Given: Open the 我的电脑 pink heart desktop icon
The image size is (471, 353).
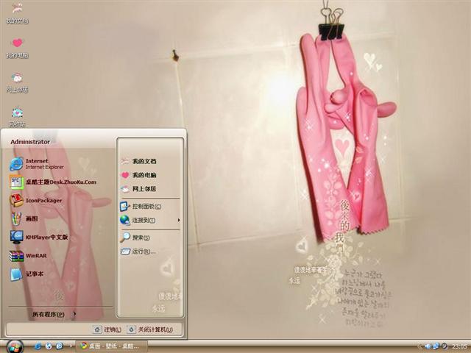Looking at the screenshot, I should click(x=17, y=48).
